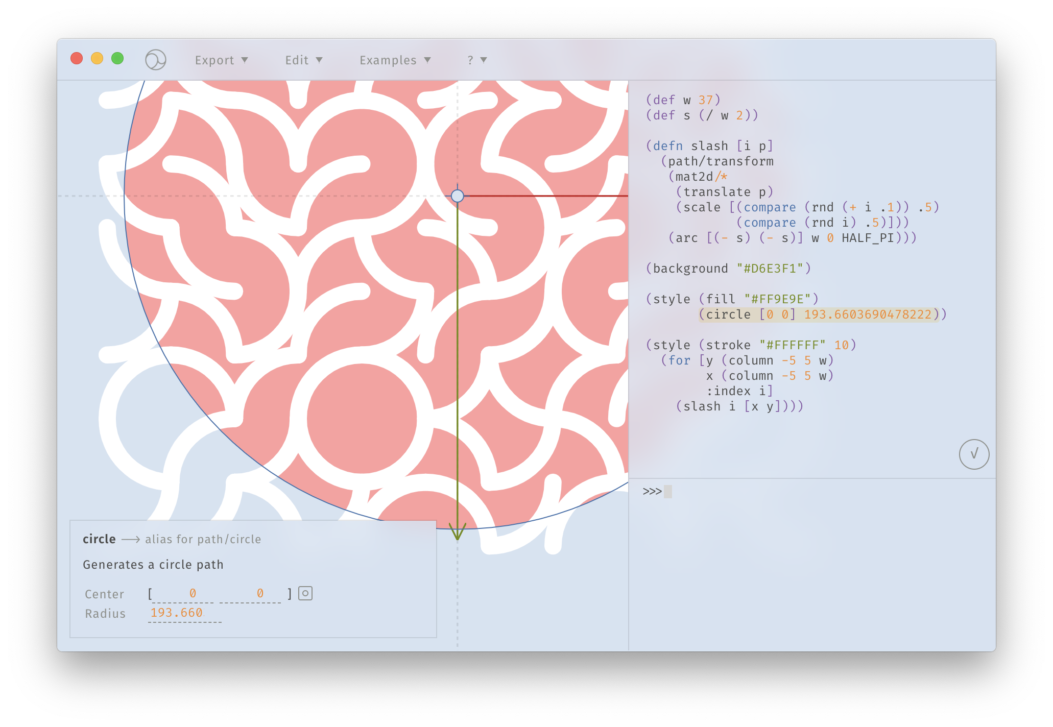
Task: Expand the Examples dropdown arrow
Action: (x=427, y=60)
